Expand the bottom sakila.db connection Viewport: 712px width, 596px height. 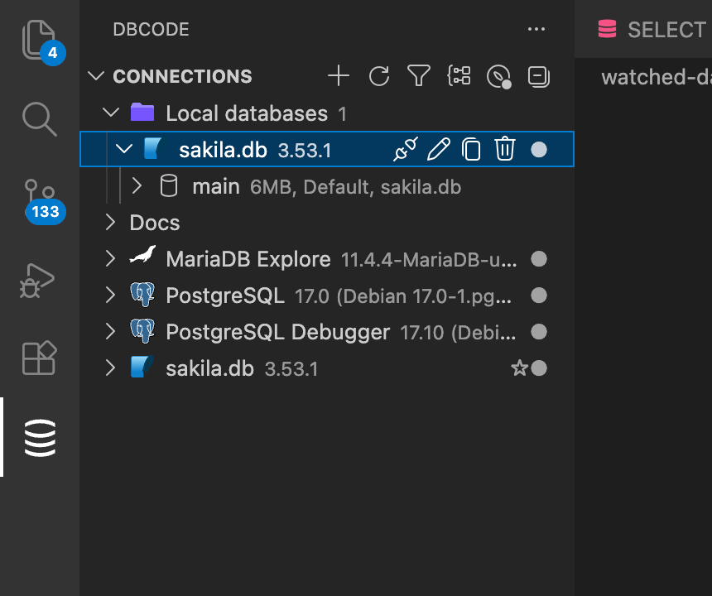point(110,368)
